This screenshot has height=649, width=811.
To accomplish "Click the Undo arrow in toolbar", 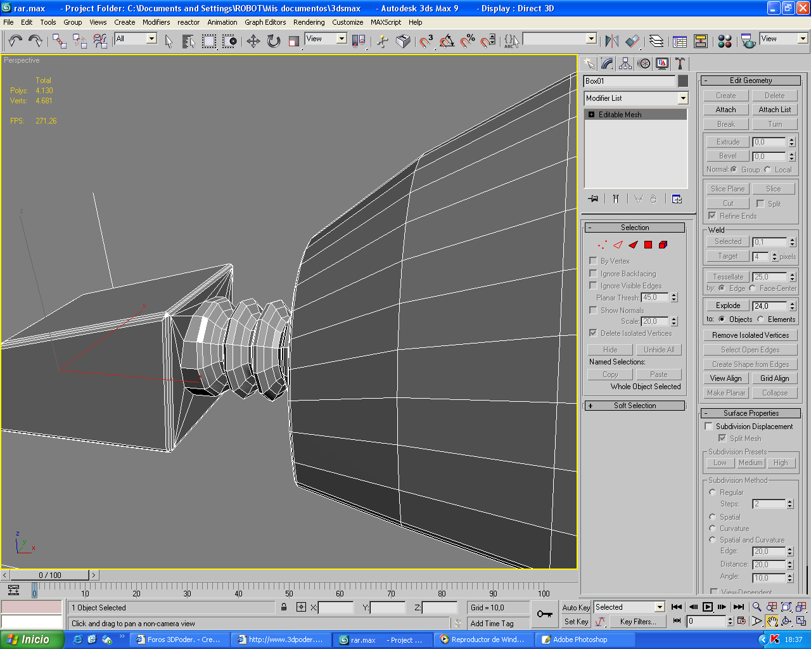I will tap(15, 41).
